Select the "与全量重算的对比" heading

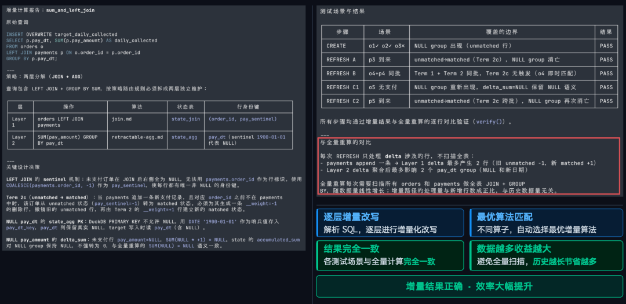(345, 142)
